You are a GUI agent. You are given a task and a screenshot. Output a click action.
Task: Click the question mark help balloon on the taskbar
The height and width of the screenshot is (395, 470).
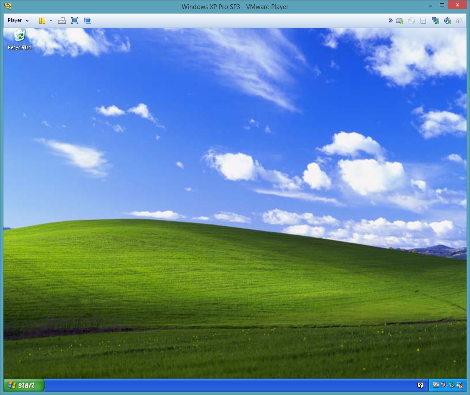(x=420, y=385)
